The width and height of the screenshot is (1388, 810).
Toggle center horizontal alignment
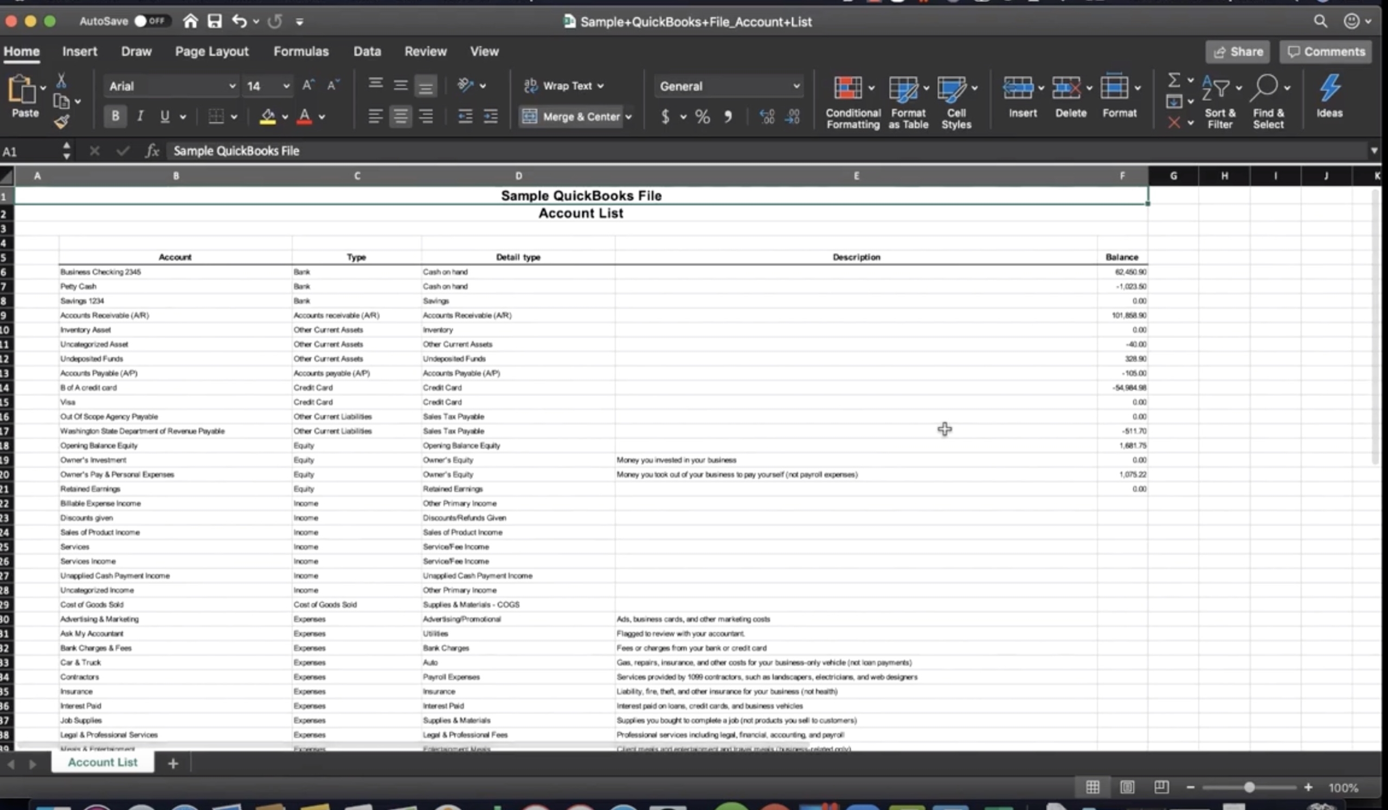click(x=401, y=116)
